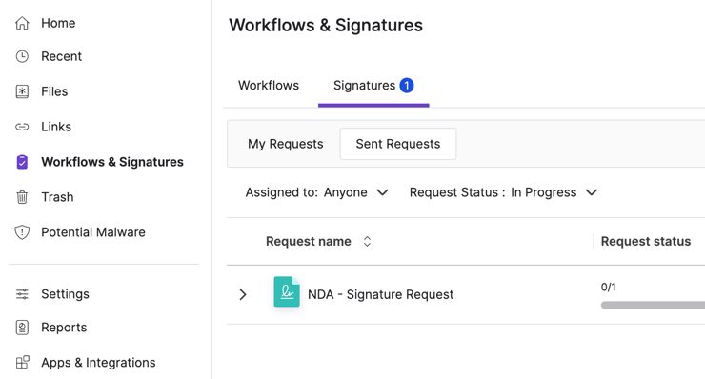Select the Sent Requests button
705x379 pixels.
[398, 144]
